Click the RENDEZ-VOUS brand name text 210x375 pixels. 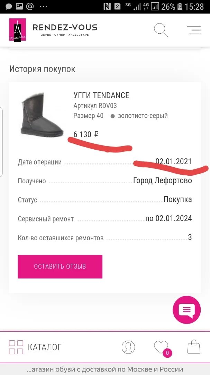click(65, 27)
